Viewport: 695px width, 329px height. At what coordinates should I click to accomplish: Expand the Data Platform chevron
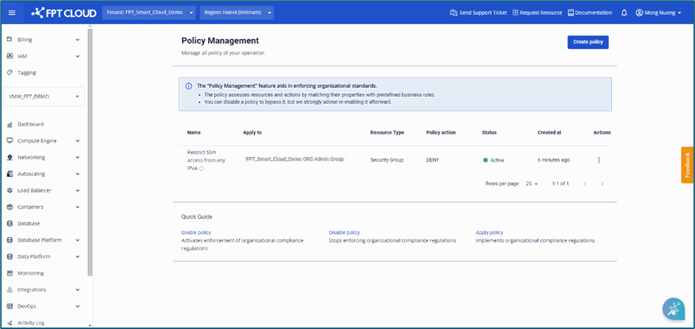pos(77,257)
